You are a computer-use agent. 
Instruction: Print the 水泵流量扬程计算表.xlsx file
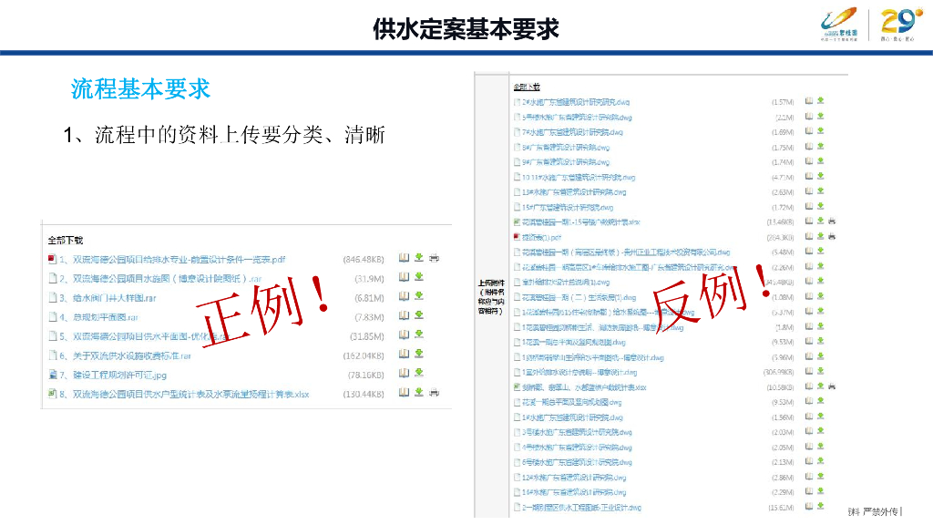tap(435, 392)
